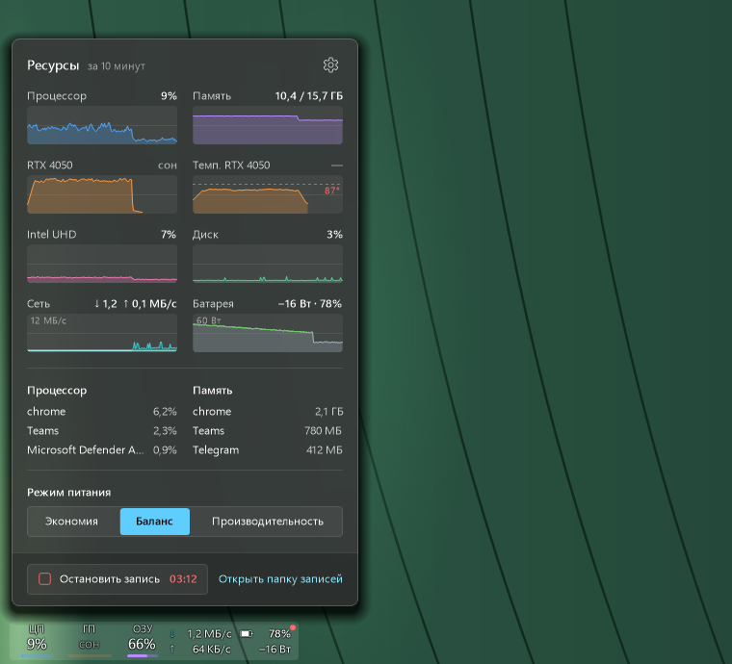
Task: Click the Темп. RTX 4050 temperature graph
Action: [268, 194]
